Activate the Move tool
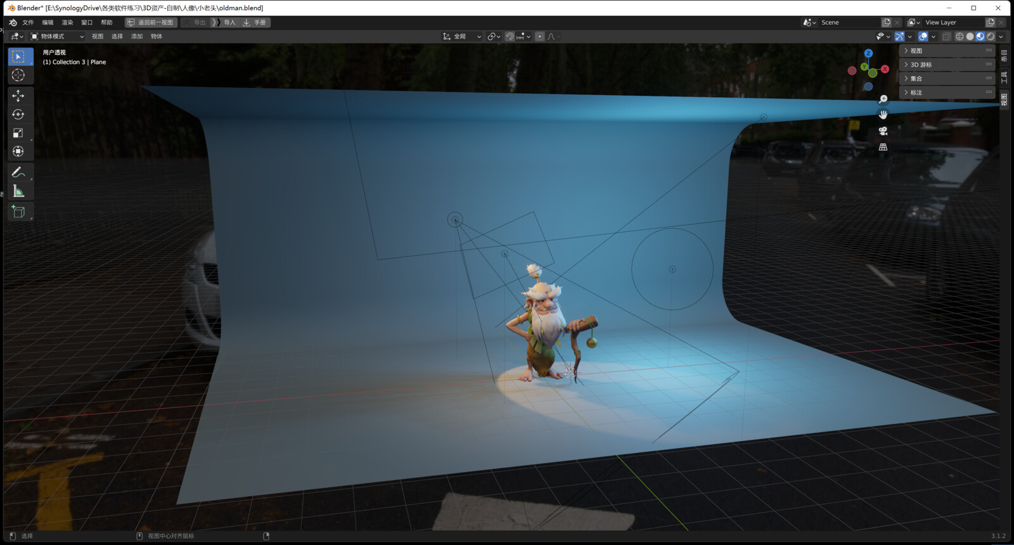The width and height of the screenshot is (1014, 545). (18, 96)
